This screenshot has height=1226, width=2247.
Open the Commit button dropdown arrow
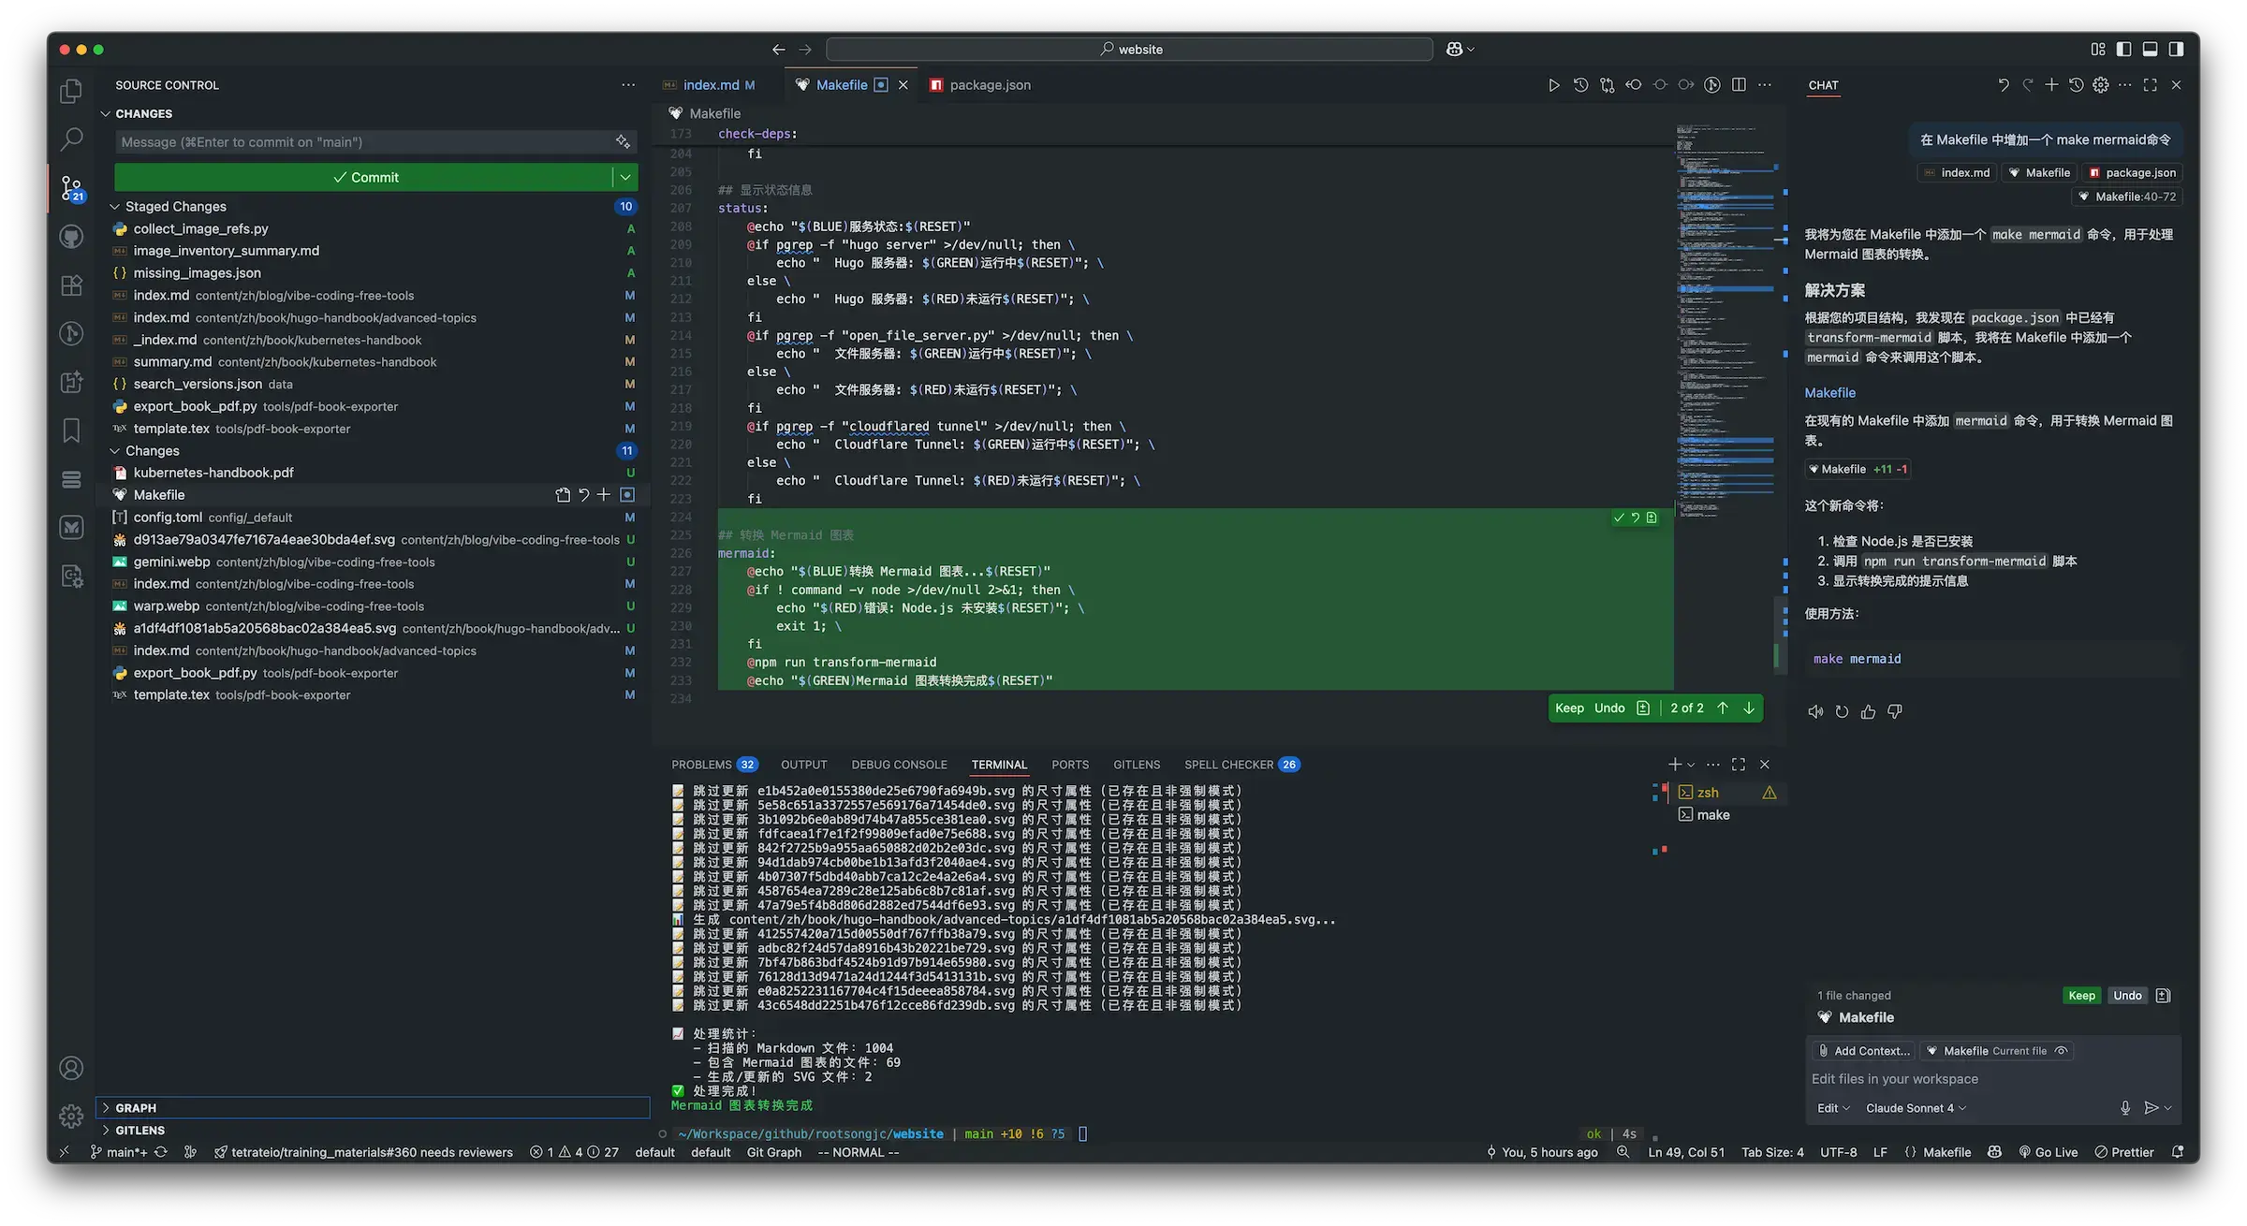(625, 177)
